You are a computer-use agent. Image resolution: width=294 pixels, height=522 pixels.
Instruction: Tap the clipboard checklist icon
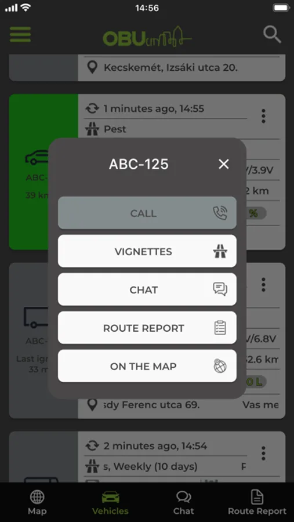point(220,328)
